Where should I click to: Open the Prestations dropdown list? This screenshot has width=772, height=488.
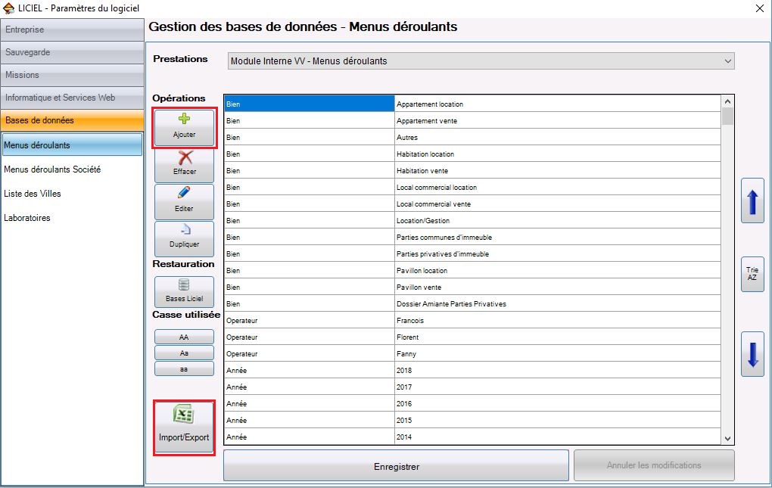(481, 61)
